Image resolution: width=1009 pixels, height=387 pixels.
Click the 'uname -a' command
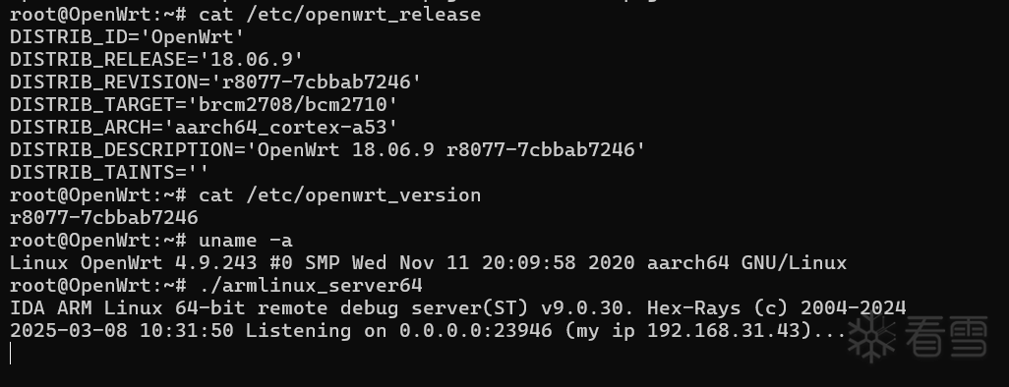(x=245, y=240)
